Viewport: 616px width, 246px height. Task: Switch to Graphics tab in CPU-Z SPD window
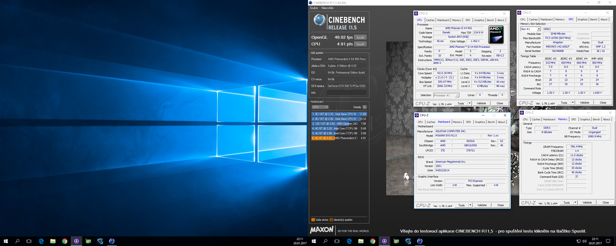point(582,20)
